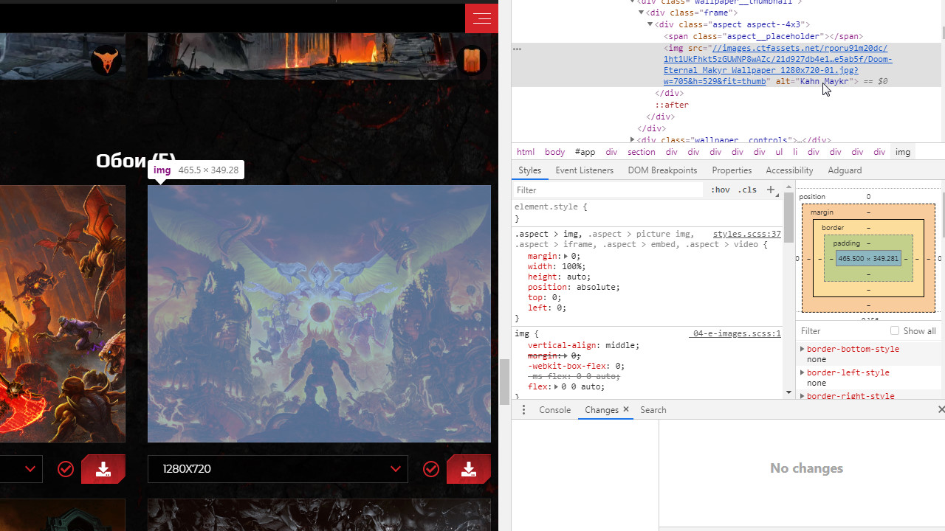Expand the margin shorthand in .aspect rule
The height and width of the screenshot is (531, 945).
pyautogui.click(x=566, y=256)
